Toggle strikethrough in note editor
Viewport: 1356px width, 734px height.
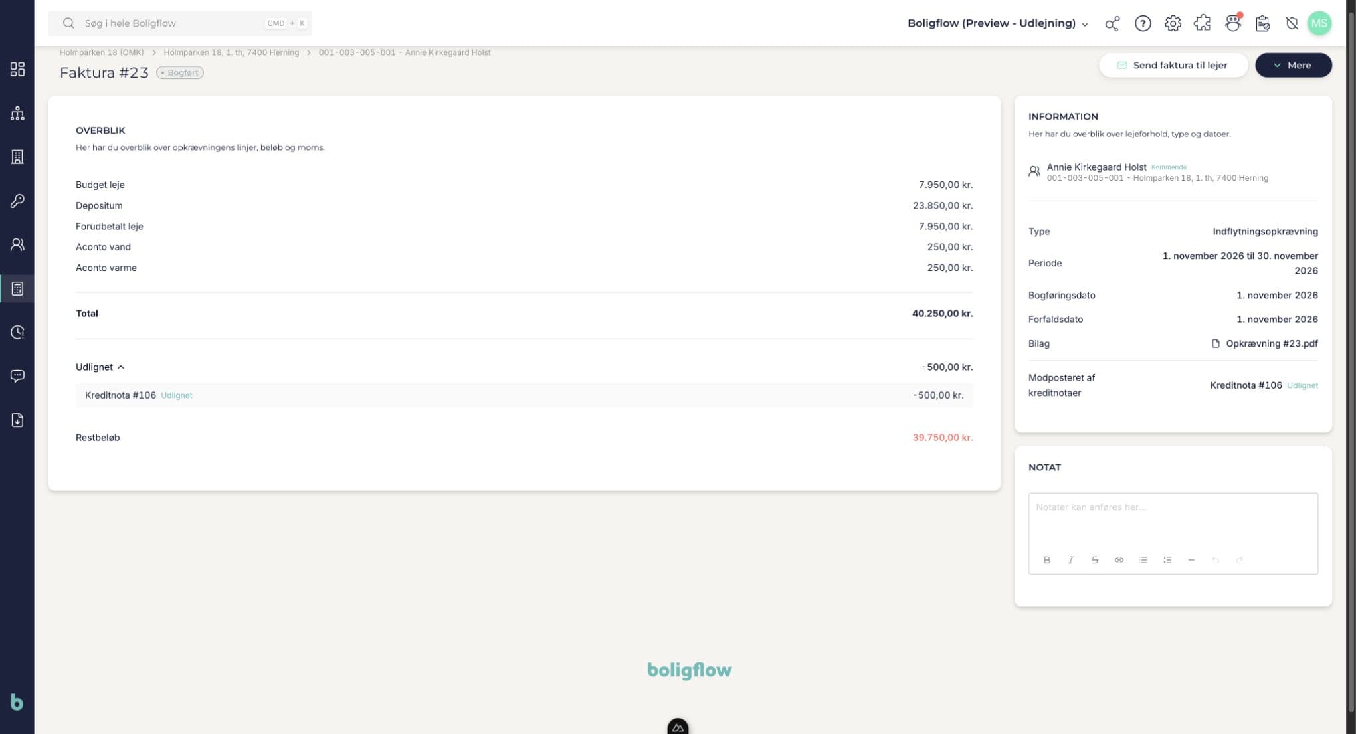1095,560
